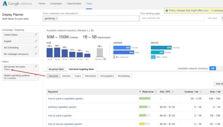Click the Mobile device bar
Screen dimensions: 223x127
pyautogui.click(x=157, y=52)
